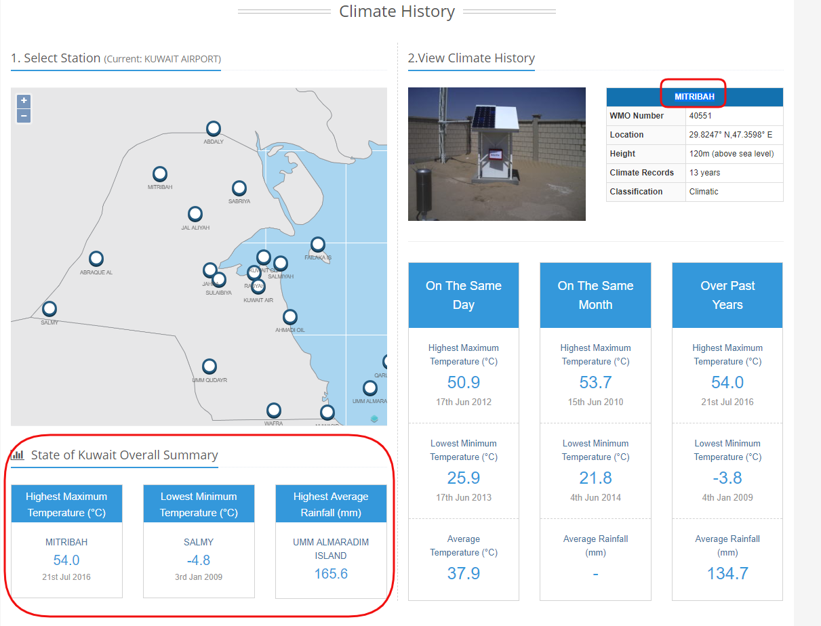Open the map layers icon
The width and height of the screenshot is (821, 626).
(374, 419)
